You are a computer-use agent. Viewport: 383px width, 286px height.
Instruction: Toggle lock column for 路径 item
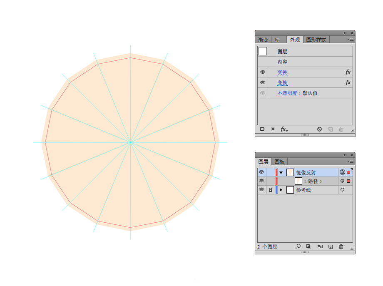(271, 181)
